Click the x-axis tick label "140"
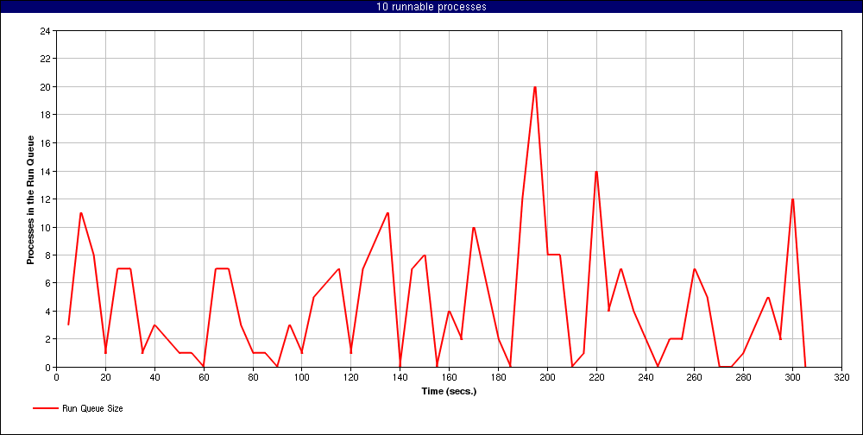The image size is (863, 435). [400, 377]
